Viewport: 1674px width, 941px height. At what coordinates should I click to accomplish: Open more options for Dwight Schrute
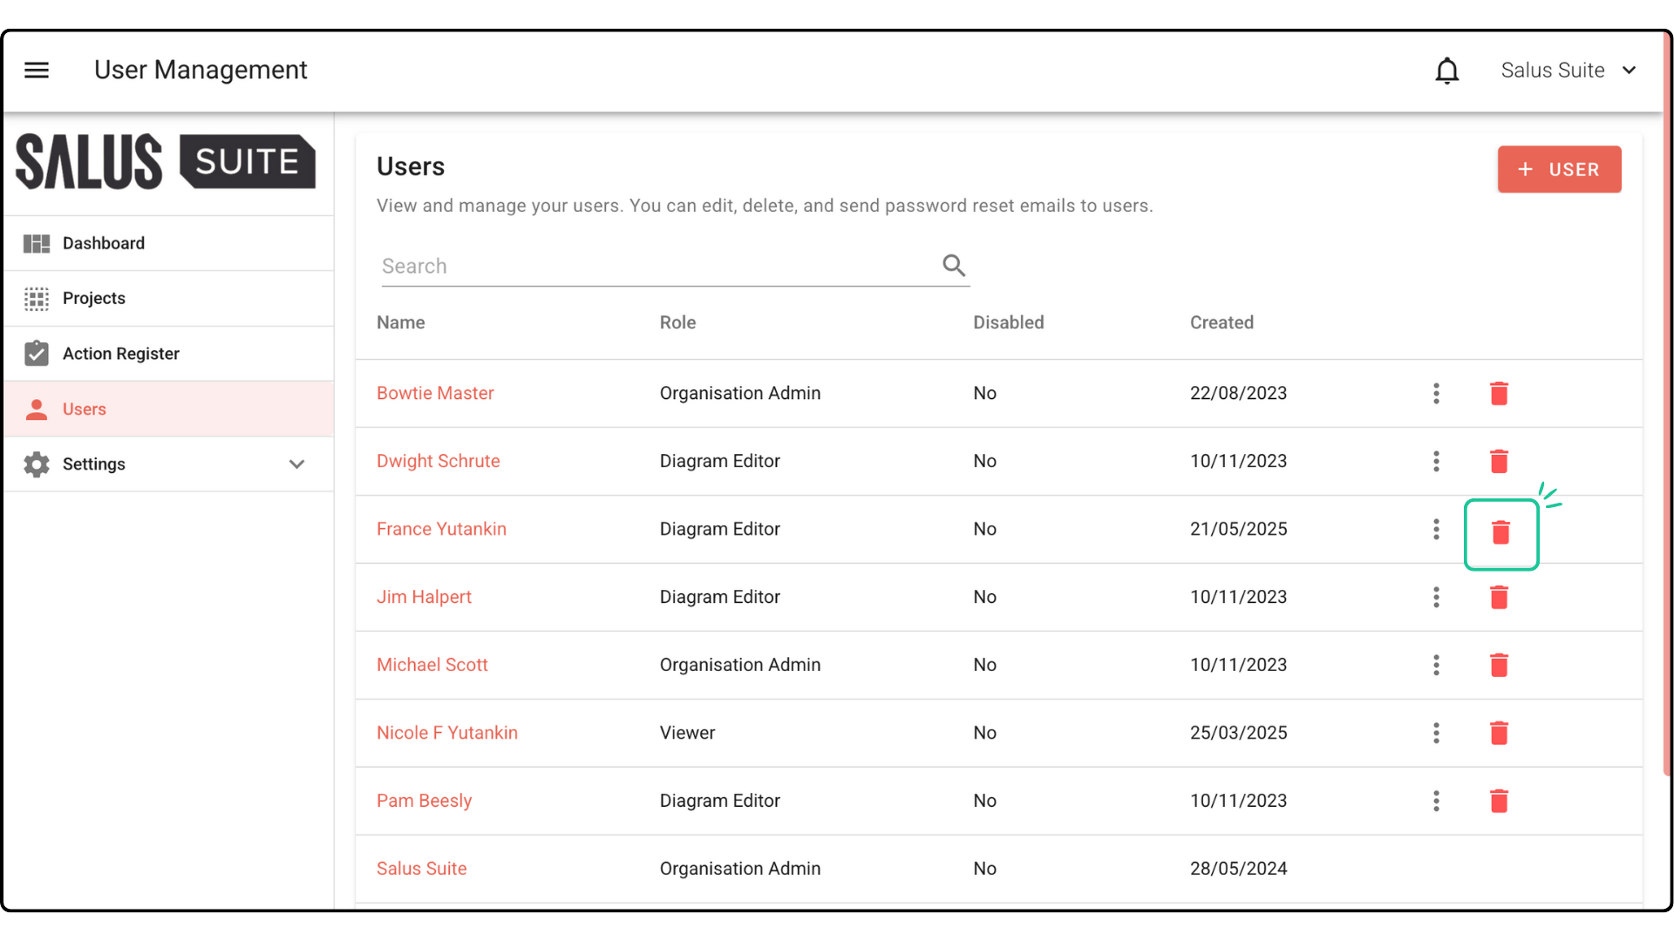point(1436,461)
